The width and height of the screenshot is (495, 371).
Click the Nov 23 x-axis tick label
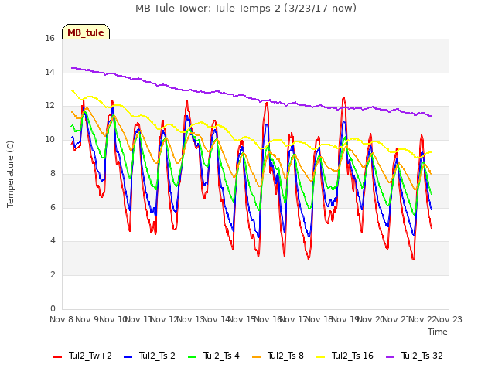pos(449,319)
